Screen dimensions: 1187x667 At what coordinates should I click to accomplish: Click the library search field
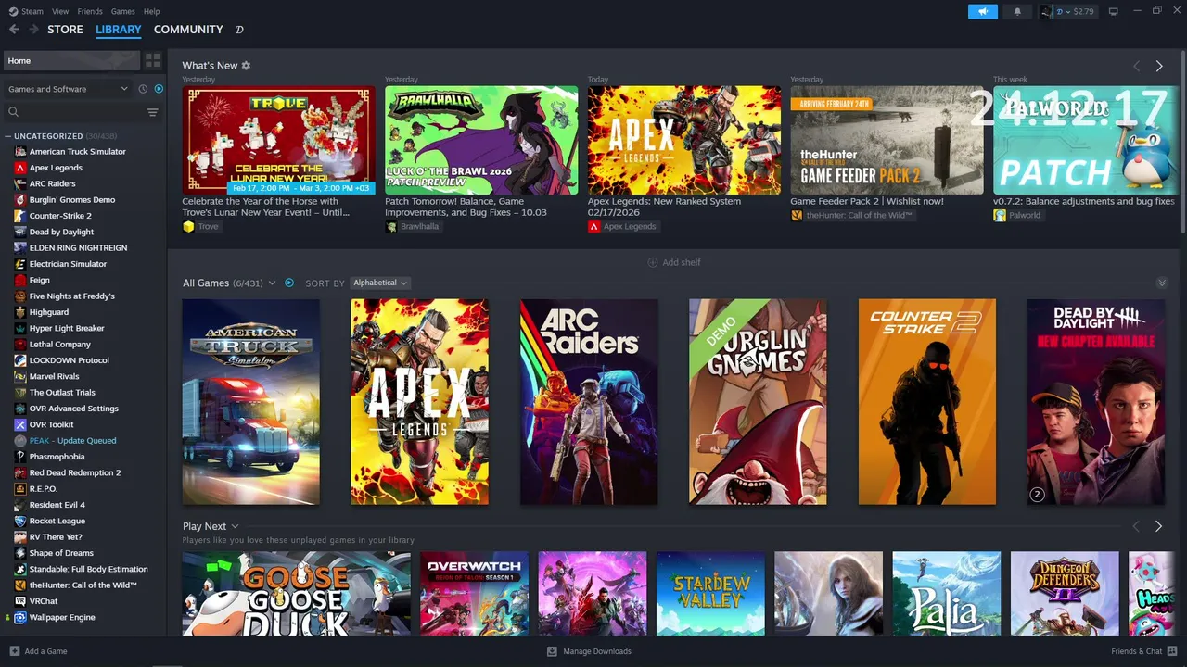coord(74,112)
